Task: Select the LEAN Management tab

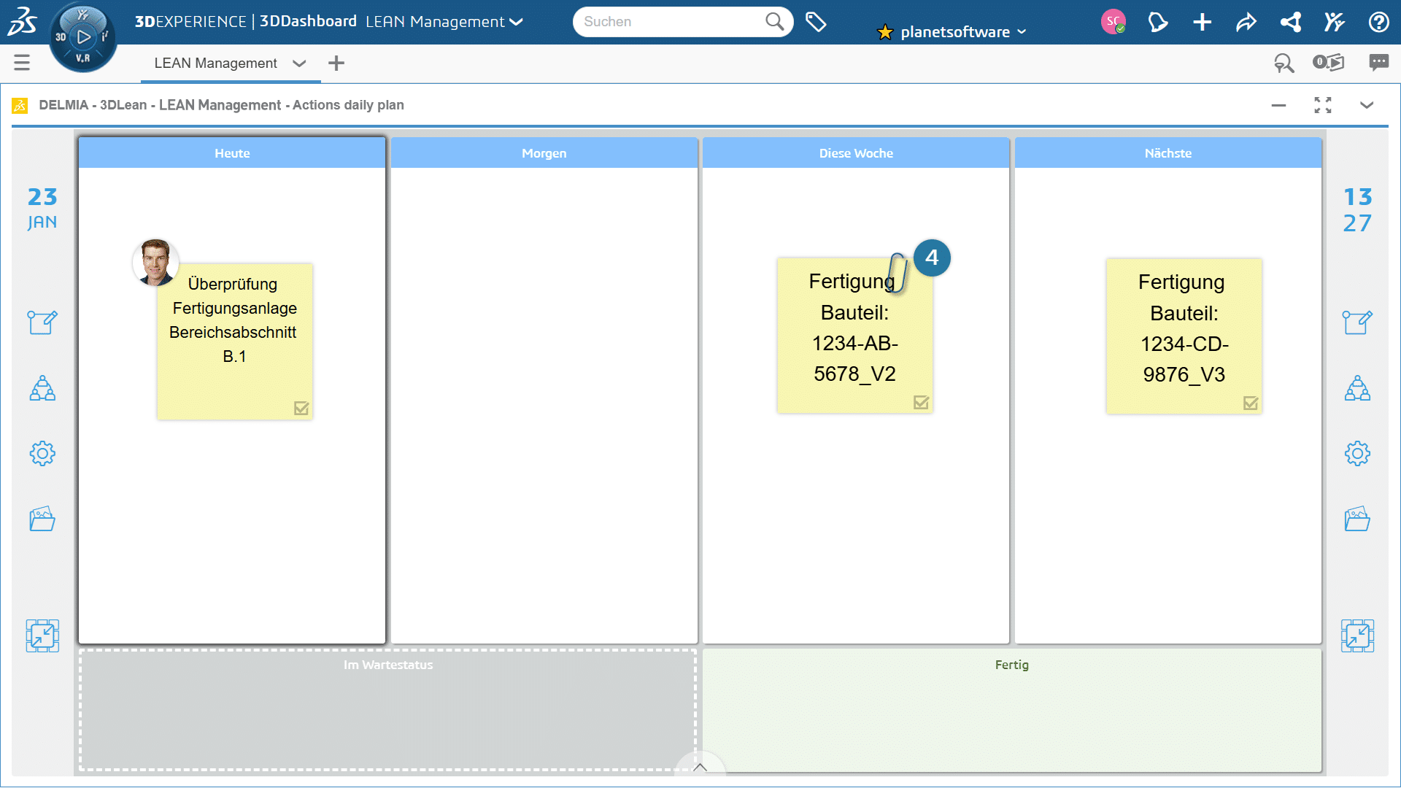Action: (215, 63)
